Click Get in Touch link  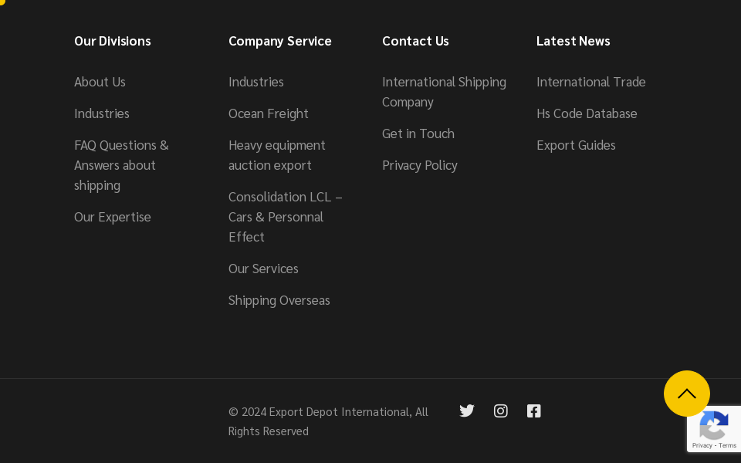[x=418, y=133]
